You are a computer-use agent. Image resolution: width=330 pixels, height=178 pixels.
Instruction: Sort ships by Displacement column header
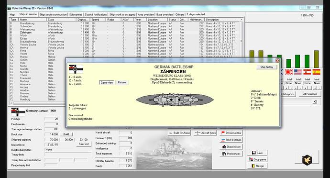coord(83,20)
